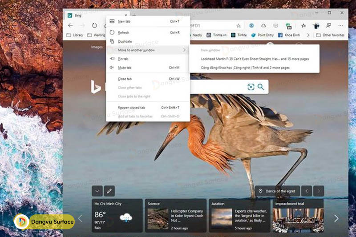Image resolution: width=356 pixels, height=237 pixels.
Task: Open Dance of the egret image info
Action: coord(277,191)
